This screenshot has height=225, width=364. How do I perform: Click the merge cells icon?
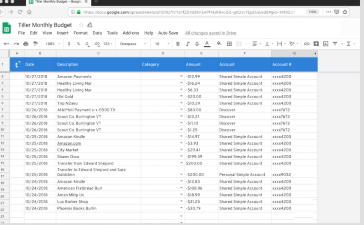click(239, 44)
